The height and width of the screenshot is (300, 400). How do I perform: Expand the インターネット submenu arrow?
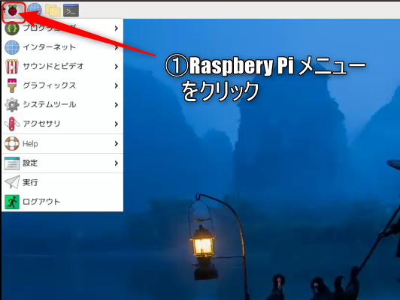[117, 47]
